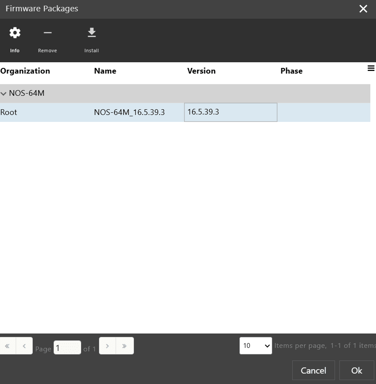
Task: Go to the first page
Action: point(7,346)
